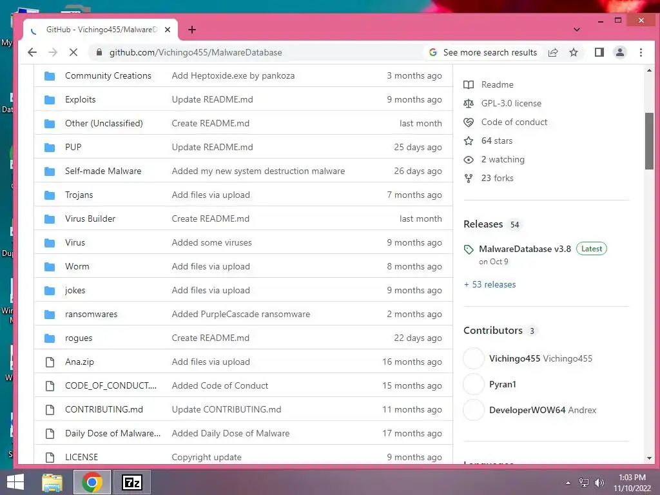Bookmark this page with the star

574,52
